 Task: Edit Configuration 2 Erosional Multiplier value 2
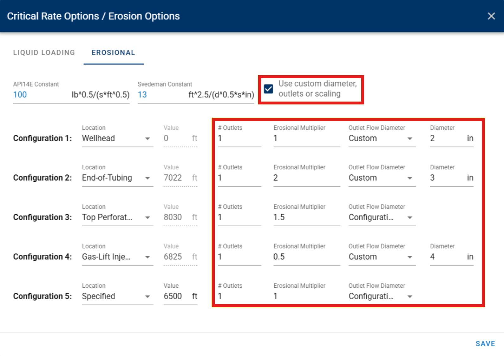point(307,178)
